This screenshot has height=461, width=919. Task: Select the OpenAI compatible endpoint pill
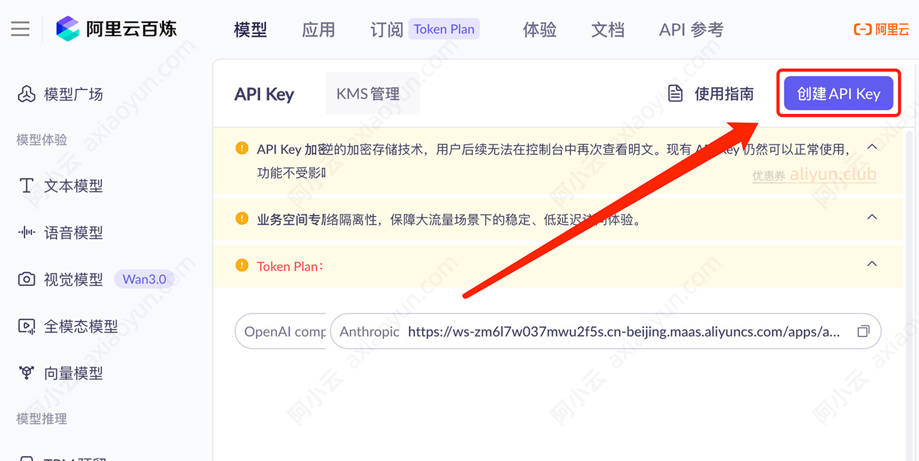[x=281, y=331]
